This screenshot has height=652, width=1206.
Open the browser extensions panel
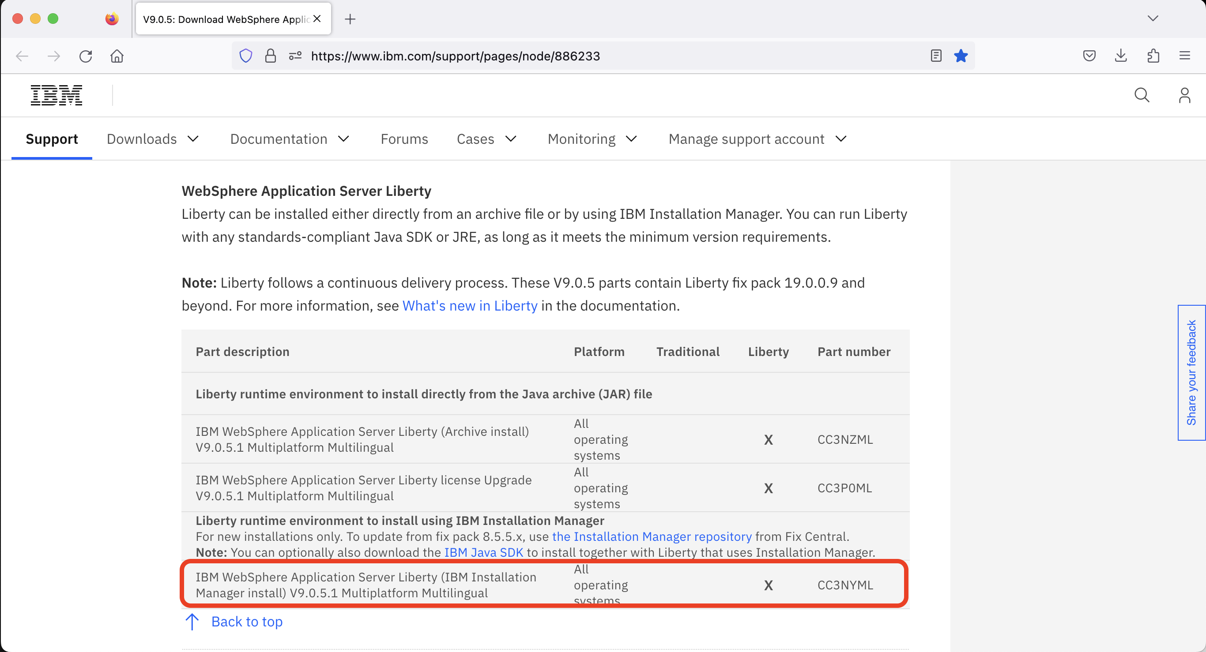(1153, 56)
